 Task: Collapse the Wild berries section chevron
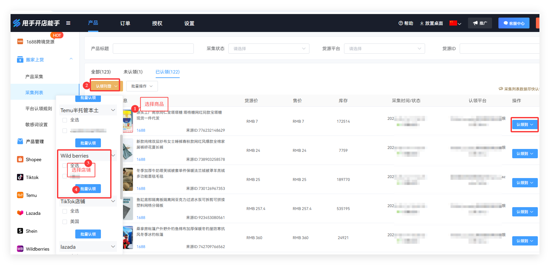point(113,156)
